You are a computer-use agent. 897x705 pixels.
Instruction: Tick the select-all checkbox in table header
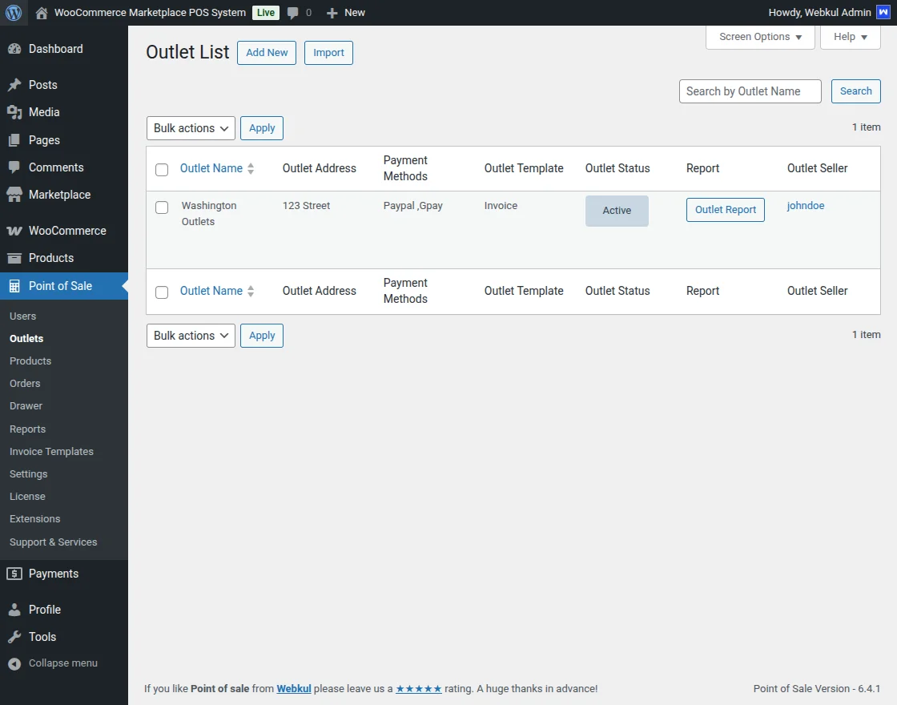[162, 169]
